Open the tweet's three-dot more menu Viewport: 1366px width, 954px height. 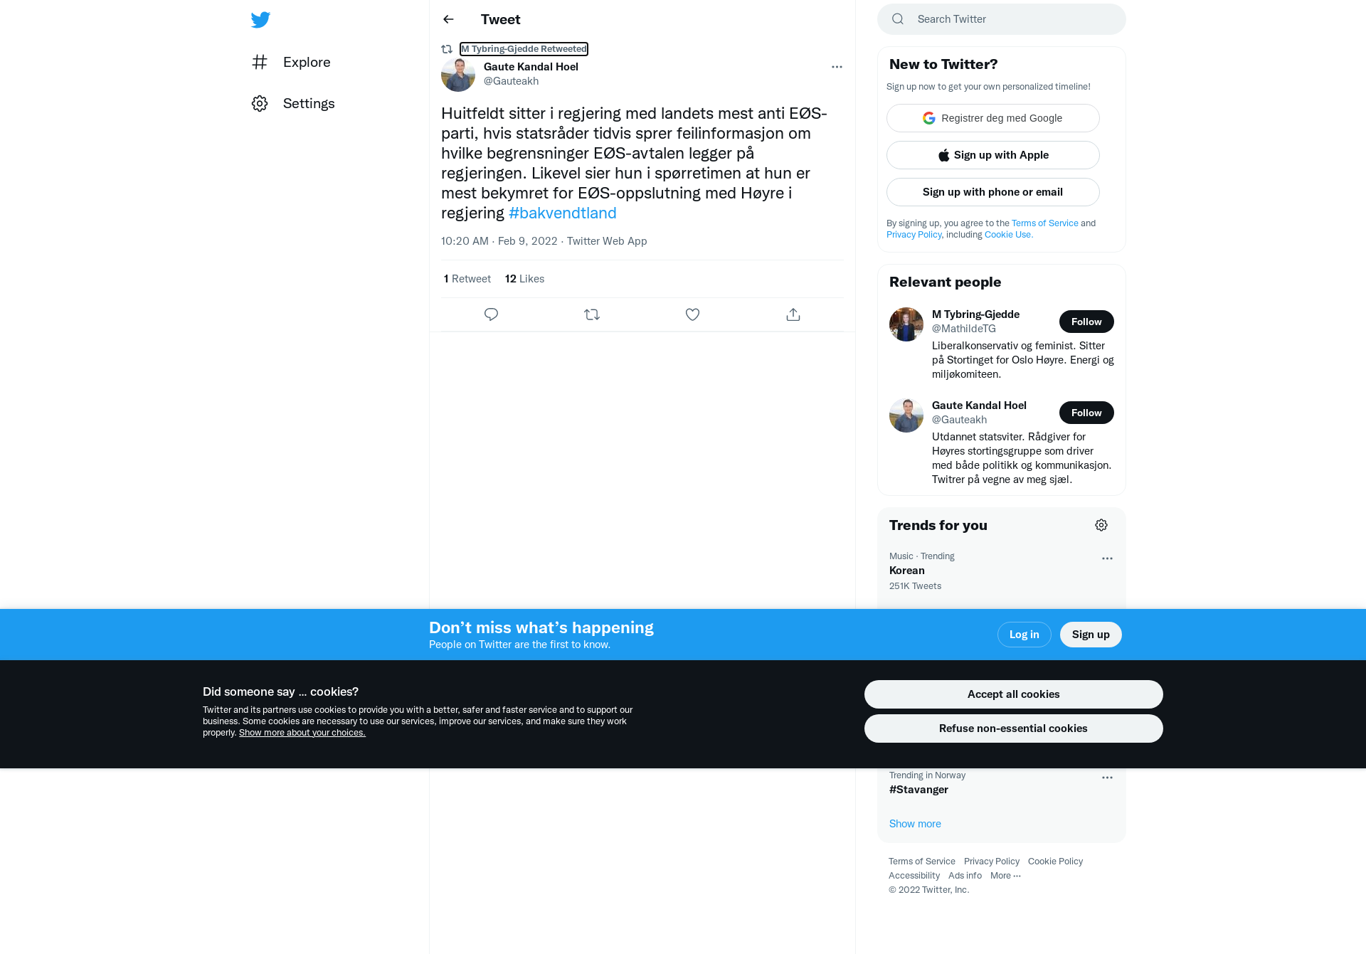[x=837, y=67]
